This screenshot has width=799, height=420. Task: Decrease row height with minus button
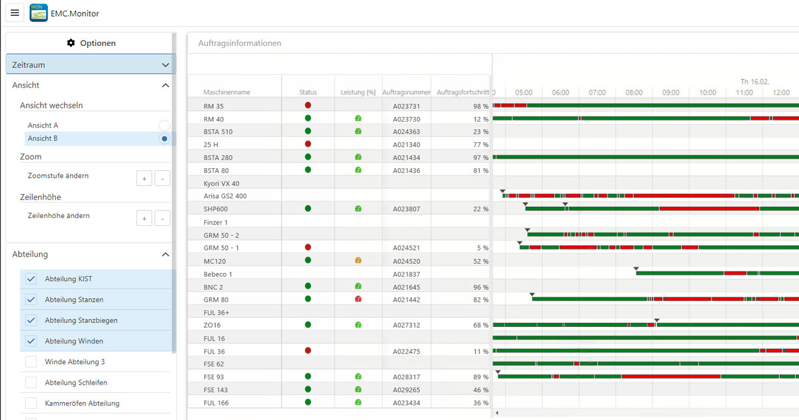[162, 218]
